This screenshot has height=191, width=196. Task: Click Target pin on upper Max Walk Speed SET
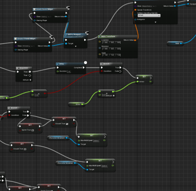(79, 145)
